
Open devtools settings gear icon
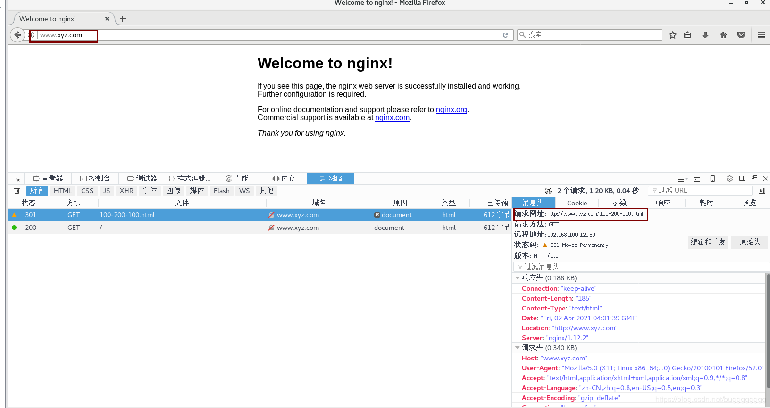(x=729, y=179)
